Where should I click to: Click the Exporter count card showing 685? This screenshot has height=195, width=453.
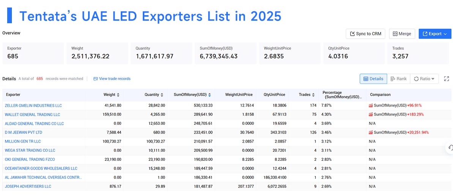click(x=33, y=53)
